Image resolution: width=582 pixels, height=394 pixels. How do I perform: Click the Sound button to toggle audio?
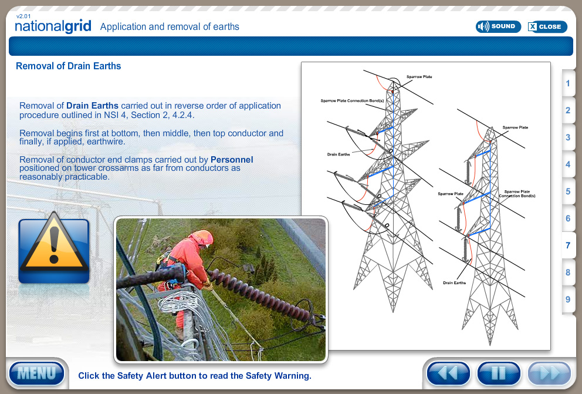pos(498,26)
